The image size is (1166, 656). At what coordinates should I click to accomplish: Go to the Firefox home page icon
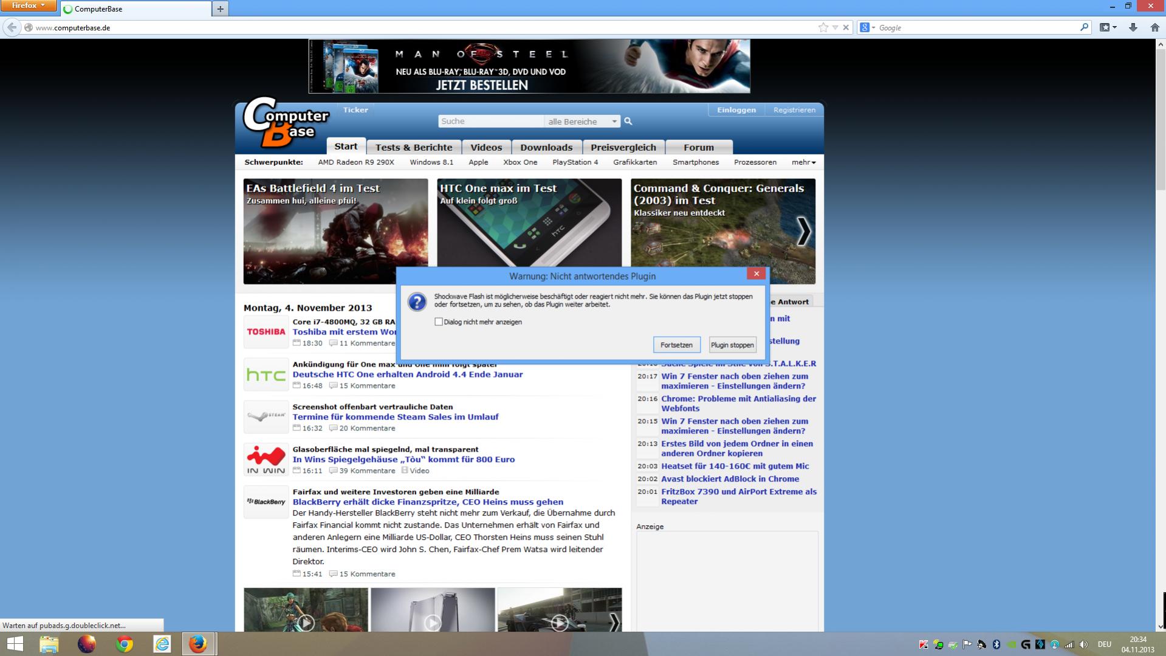(1154, 27)
